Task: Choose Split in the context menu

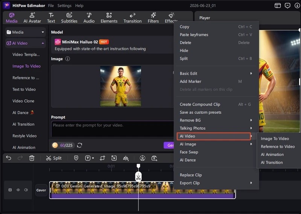Action: 216,59
